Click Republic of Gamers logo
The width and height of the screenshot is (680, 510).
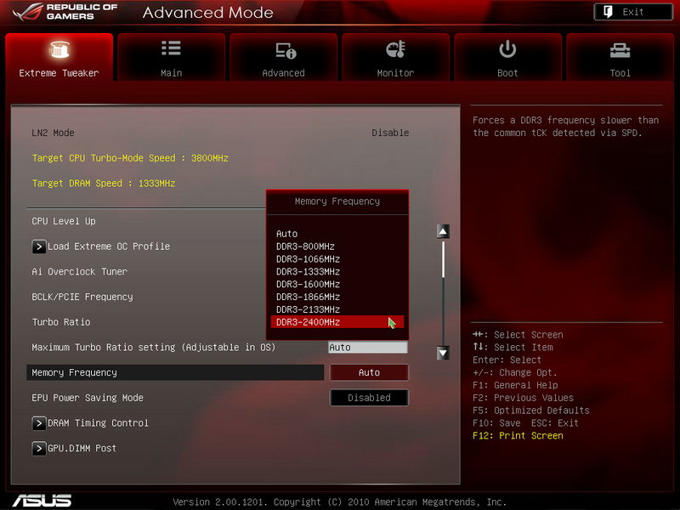click(65, 12)
